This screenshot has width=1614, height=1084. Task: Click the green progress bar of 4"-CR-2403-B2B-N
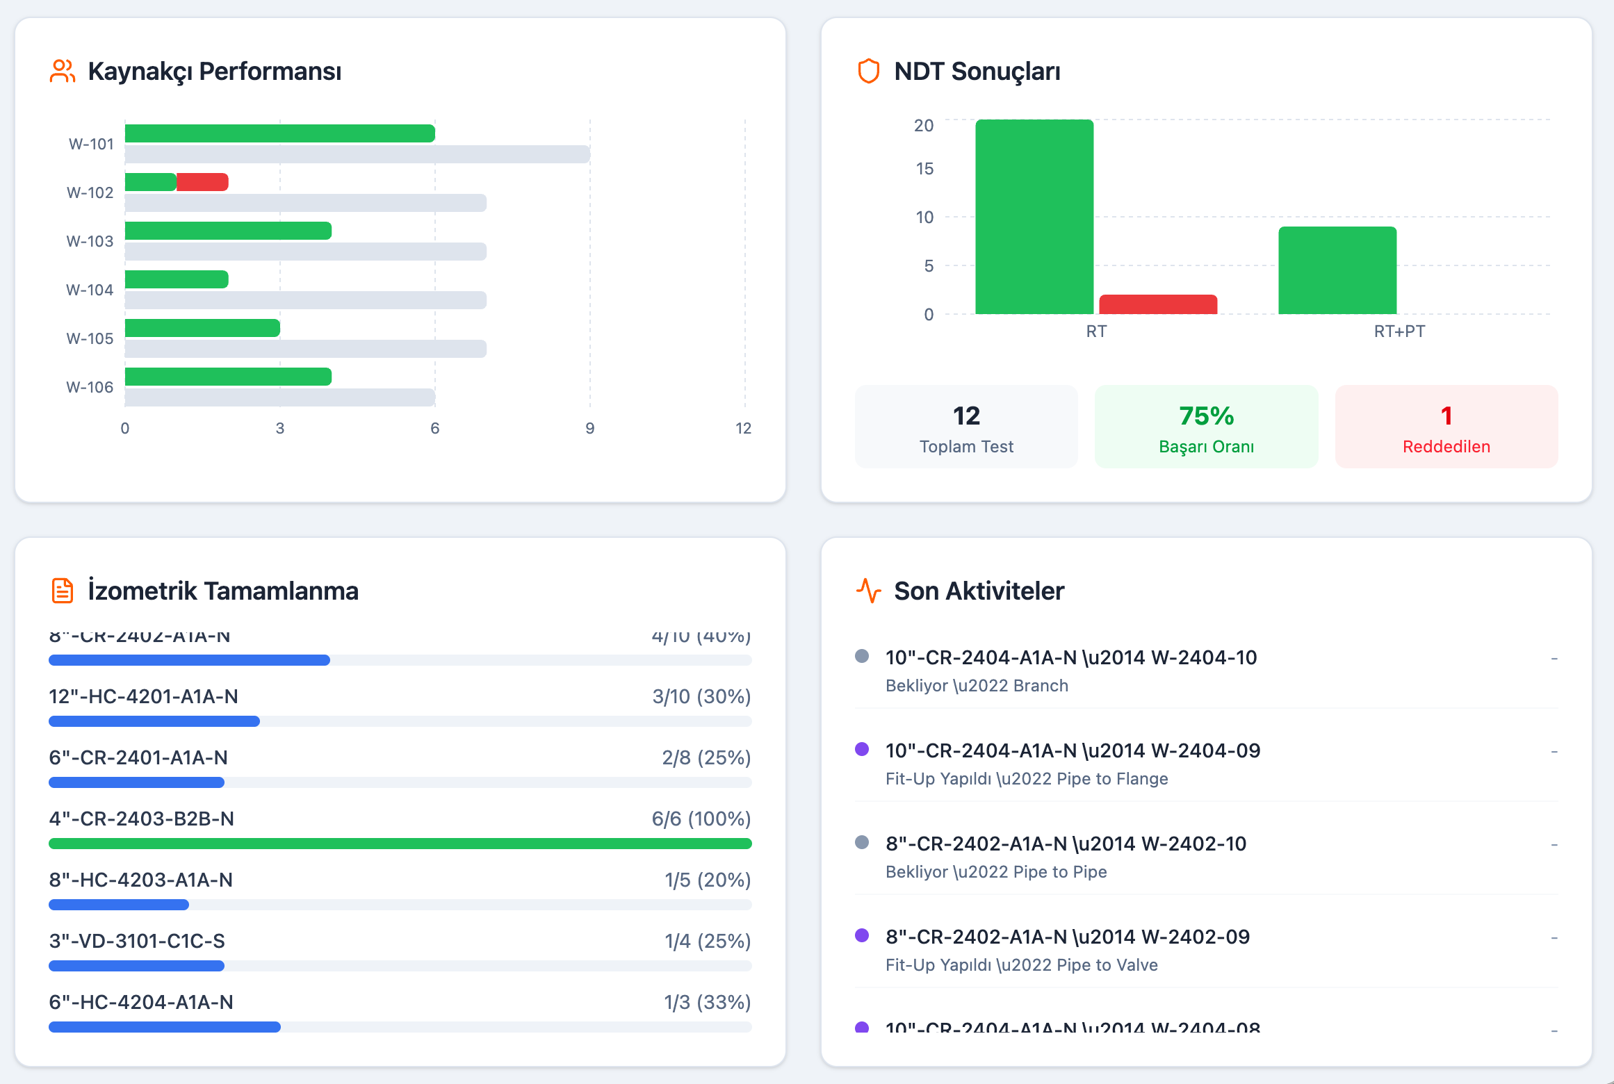pos(400,844)
